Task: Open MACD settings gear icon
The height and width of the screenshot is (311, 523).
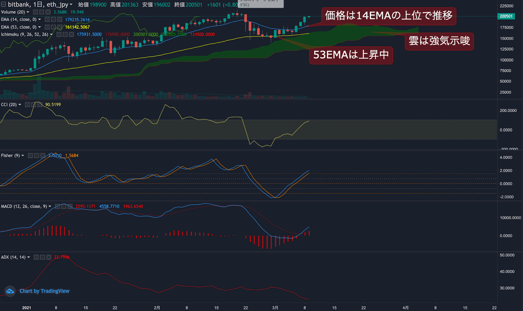Action: pyautogui.click(x=64, y=206)
